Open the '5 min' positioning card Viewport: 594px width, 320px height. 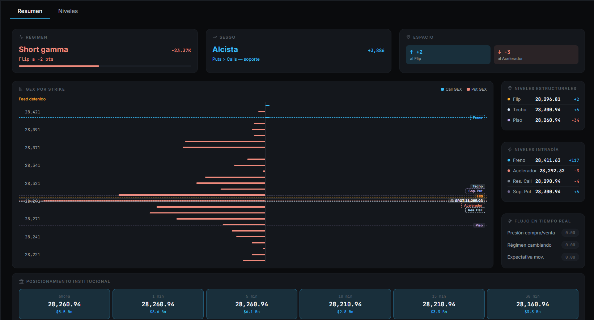tap(252, 304)
